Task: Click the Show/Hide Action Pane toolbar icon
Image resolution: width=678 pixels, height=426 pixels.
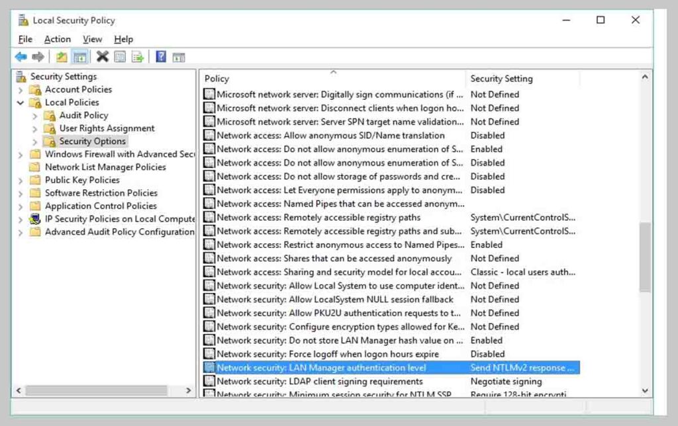Action: coord(179,56)
